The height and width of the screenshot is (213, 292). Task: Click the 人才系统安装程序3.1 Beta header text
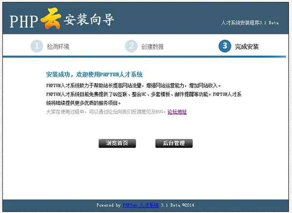tap(250, 23)
